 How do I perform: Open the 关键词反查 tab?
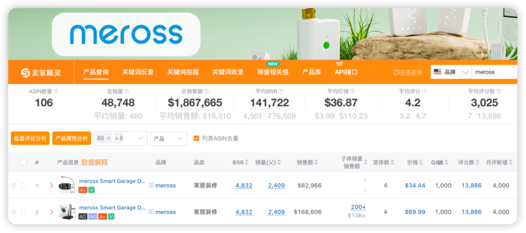(x=138, y=72)
